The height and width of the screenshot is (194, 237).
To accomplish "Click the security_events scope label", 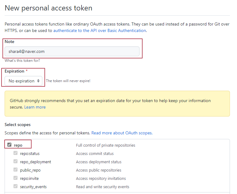I will pos(33,187).
